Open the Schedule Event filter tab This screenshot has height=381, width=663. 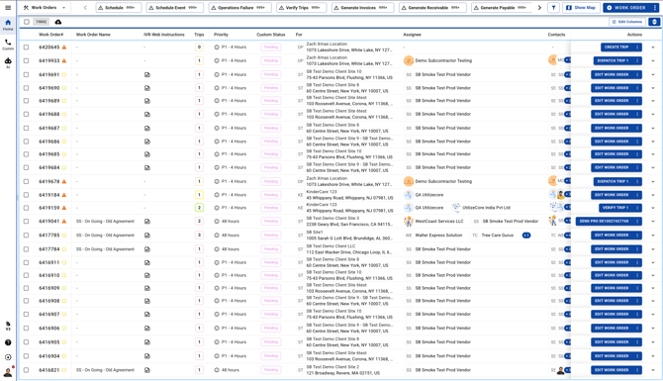tap(174, 8)
